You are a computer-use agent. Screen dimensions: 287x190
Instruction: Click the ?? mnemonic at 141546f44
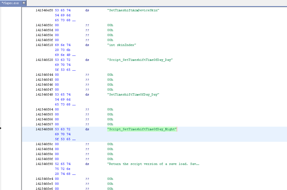[x=87, y=75]
